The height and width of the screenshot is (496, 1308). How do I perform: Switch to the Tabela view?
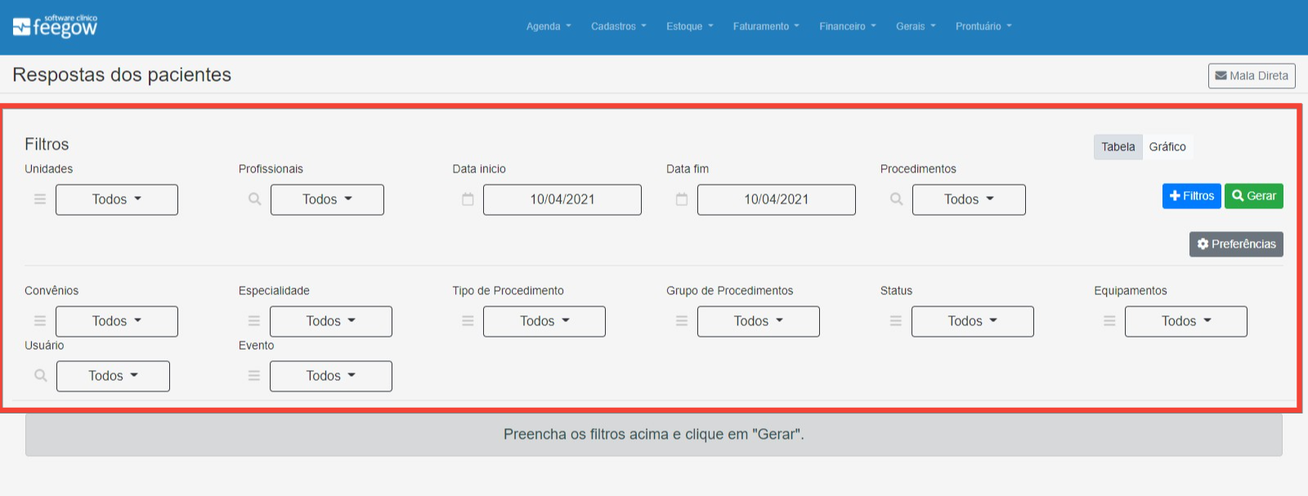click(1118, 147)
